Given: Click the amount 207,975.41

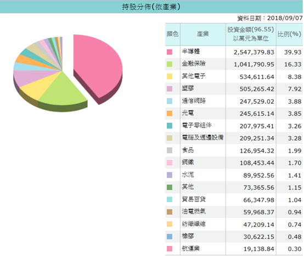Looking at the screenshot, I should pyautogui.click(x=257, y=126).
